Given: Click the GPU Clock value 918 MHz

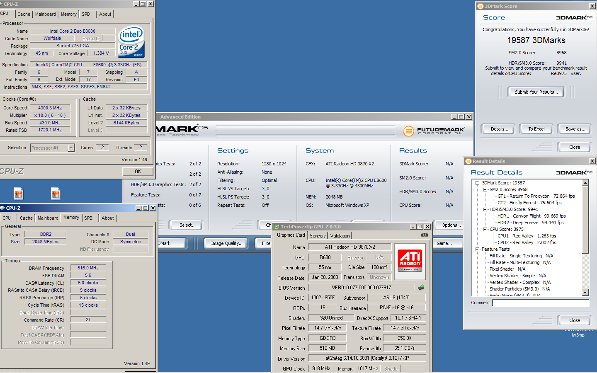Looking at the screenshot, I should point(321,368).
